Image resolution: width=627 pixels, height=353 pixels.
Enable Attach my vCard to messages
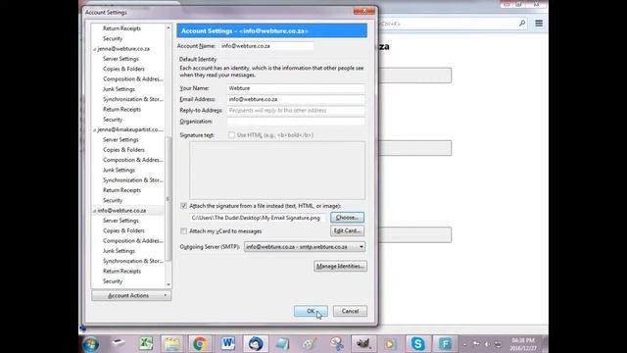pyautogui.click(x=184, y=231)
